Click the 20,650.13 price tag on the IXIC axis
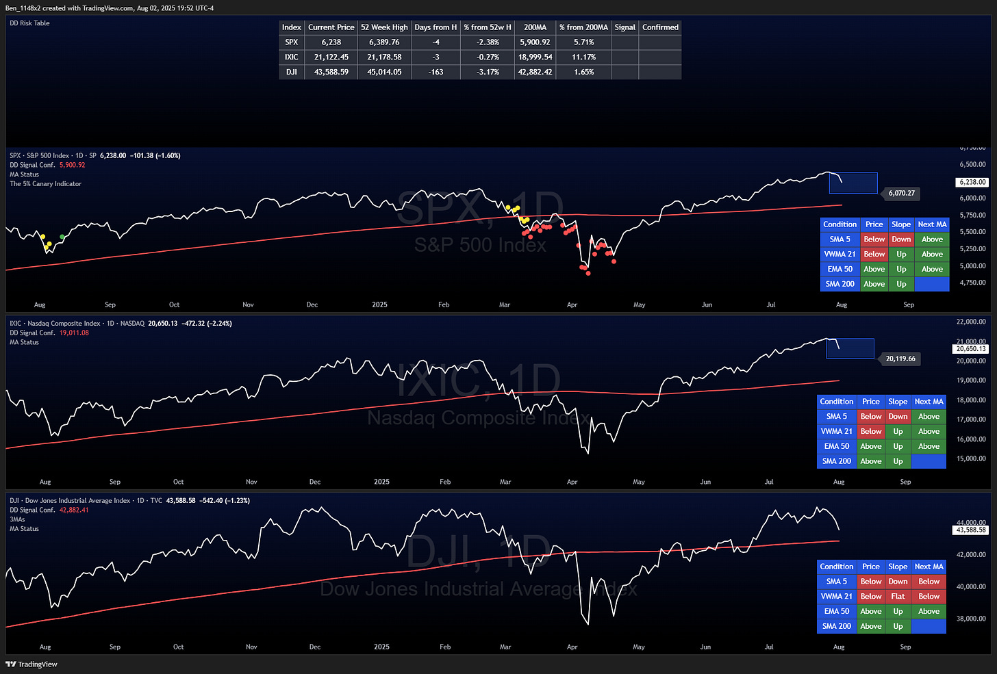Screen dimensions: 997x674 tap(971, 349)
